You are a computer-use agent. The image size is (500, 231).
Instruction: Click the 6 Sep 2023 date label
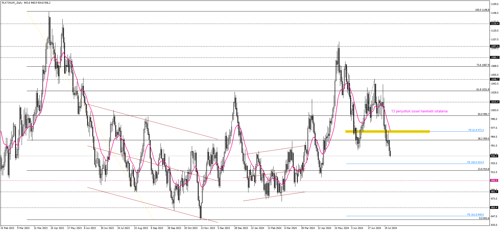pos(157,228)
